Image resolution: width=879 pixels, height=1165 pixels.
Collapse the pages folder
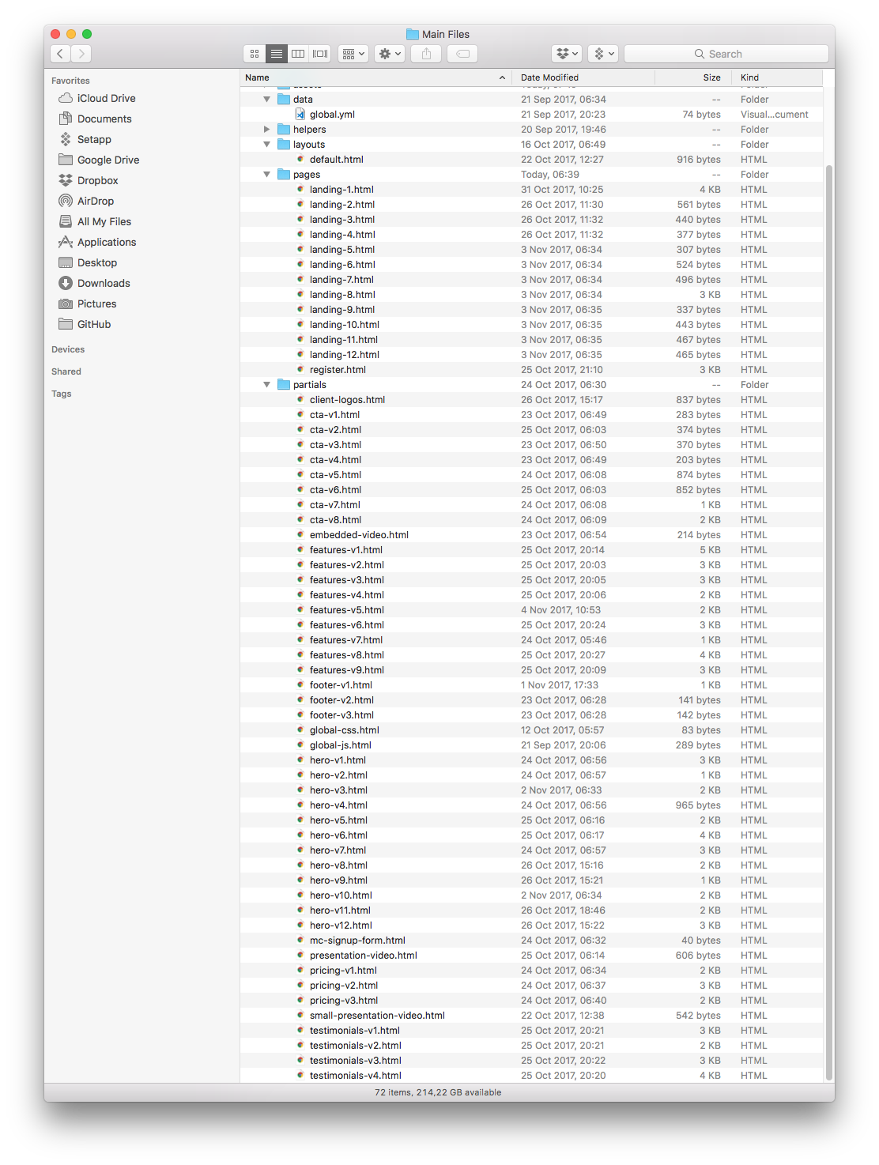[x=266, y=175]
